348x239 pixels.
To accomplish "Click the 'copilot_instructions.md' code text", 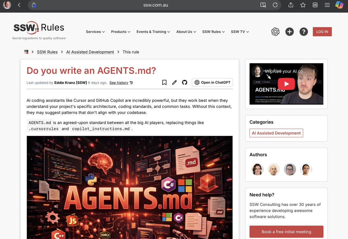I will click(x=101, y=129).
